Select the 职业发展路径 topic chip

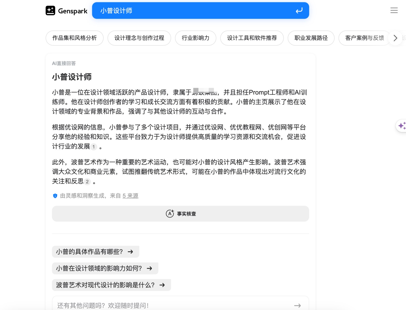(x=311, y=38)
